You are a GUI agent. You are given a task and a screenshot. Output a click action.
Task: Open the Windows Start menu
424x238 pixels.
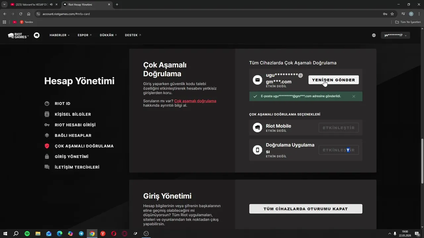point(5,234)
